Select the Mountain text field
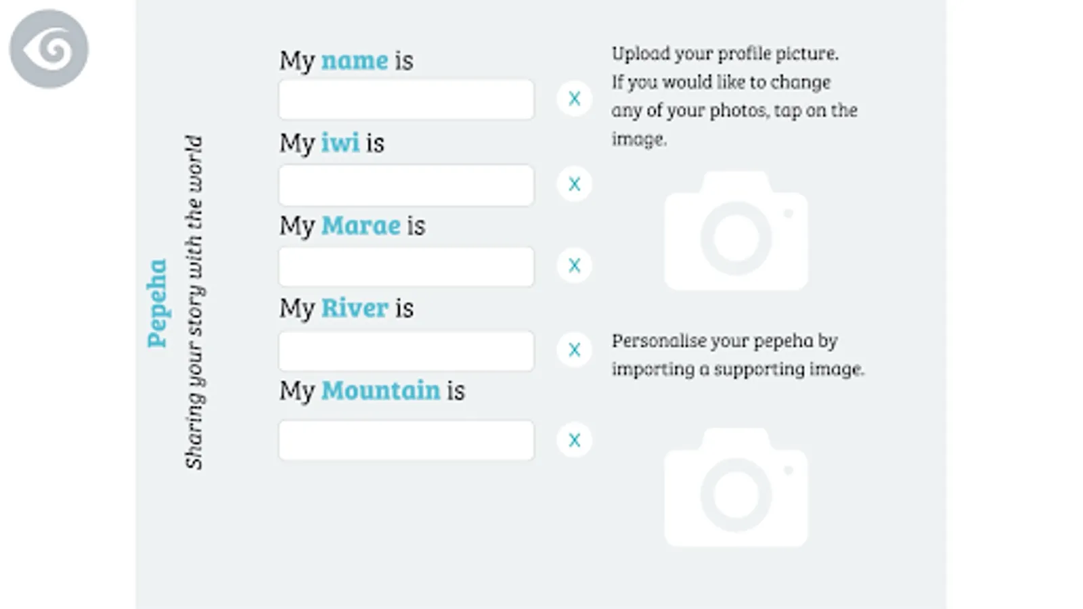Viewport: 1083px width, 609px height. click(406, 441)
